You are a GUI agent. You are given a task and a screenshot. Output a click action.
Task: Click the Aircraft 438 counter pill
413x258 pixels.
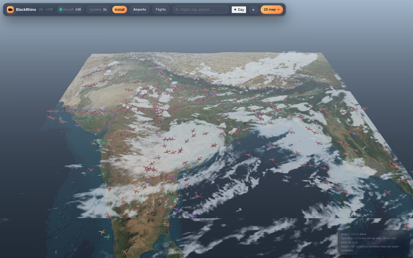[x=70, y=10]
